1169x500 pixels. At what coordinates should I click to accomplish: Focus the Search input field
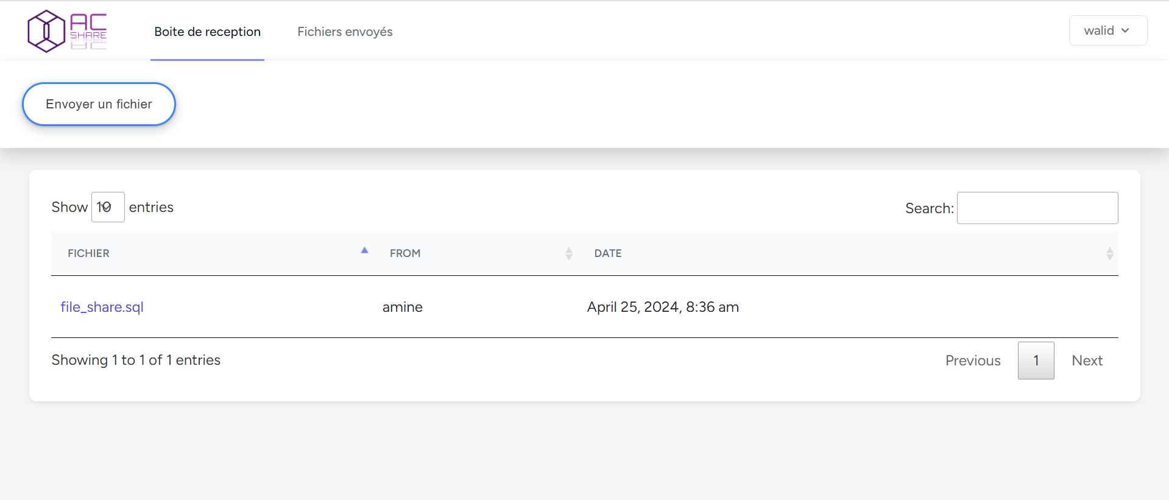tap(1037, 208)
